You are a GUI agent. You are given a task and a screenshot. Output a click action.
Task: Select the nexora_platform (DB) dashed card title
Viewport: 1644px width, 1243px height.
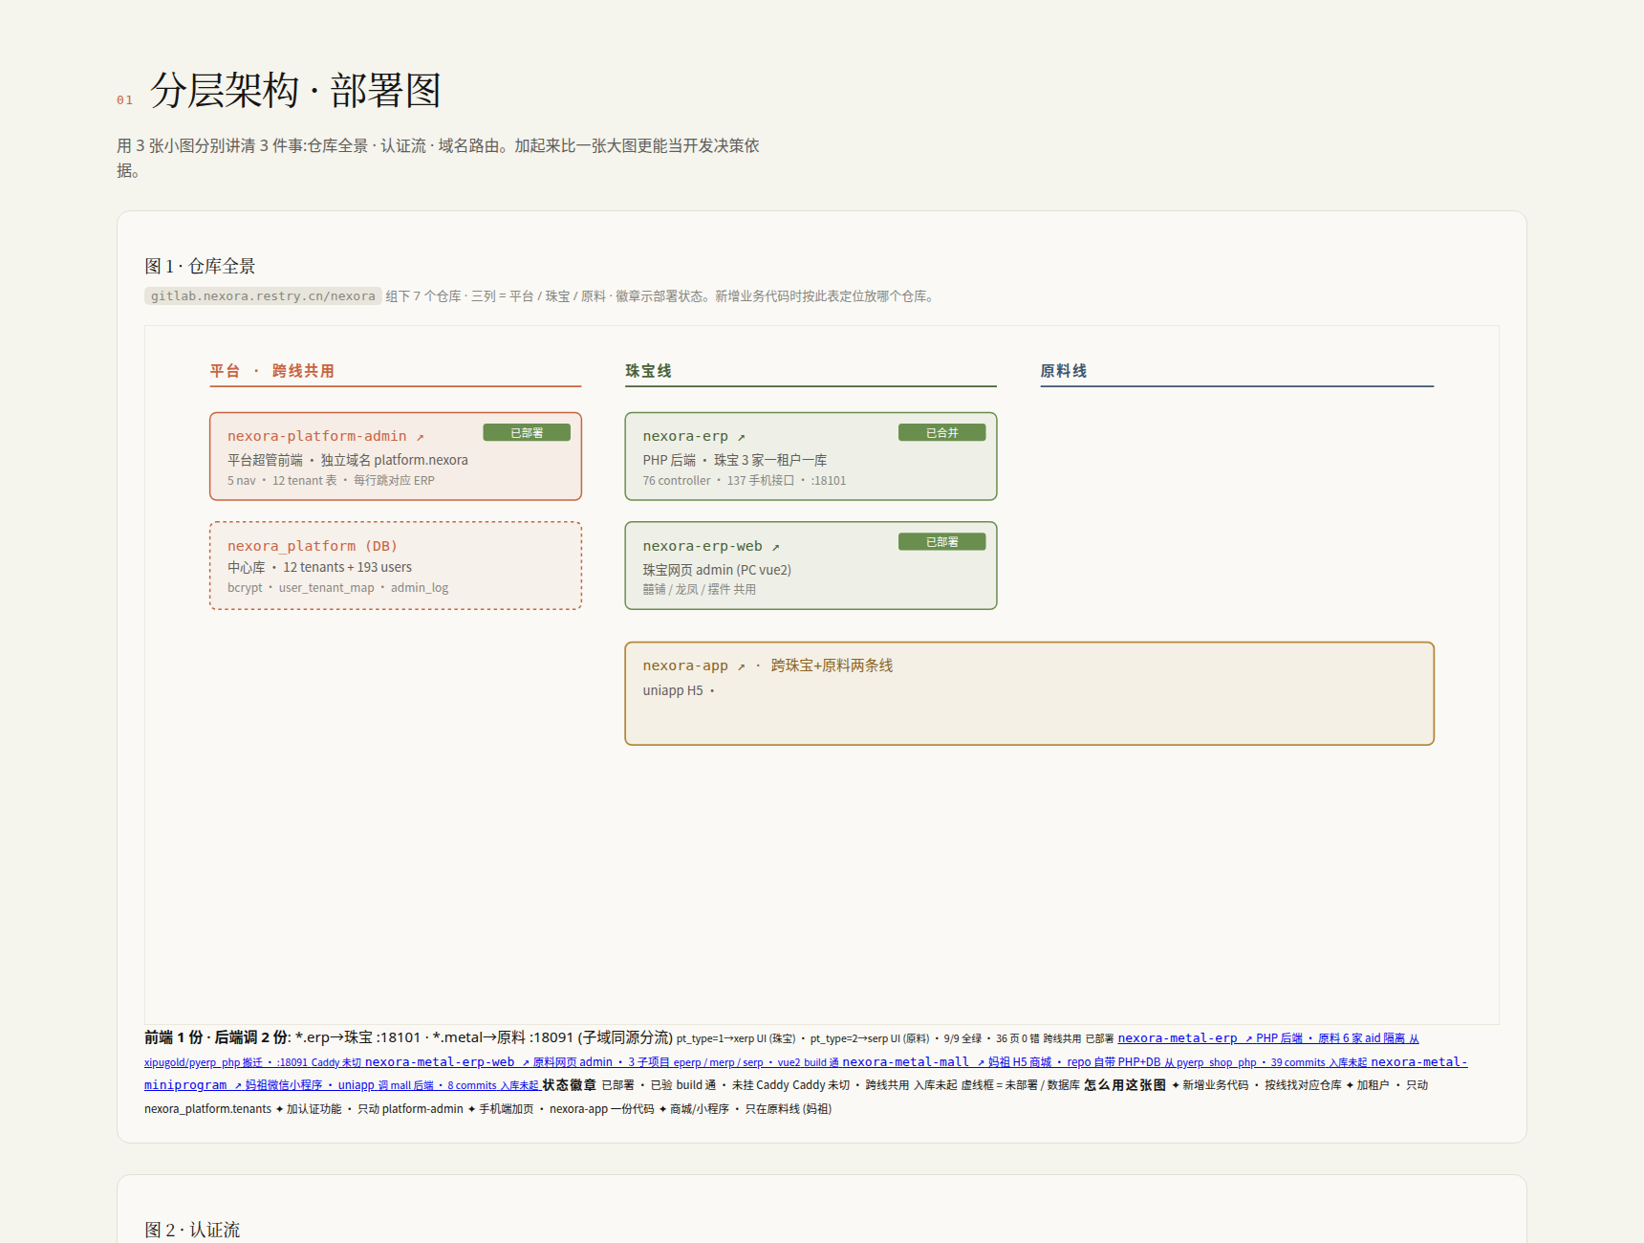(313, 546)
